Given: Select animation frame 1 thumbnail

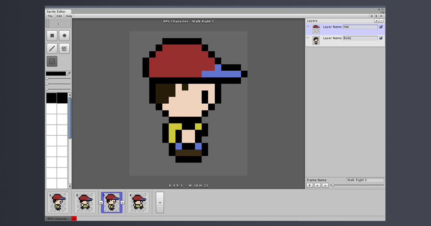Looking at the screenshot, I should point(58,202).
